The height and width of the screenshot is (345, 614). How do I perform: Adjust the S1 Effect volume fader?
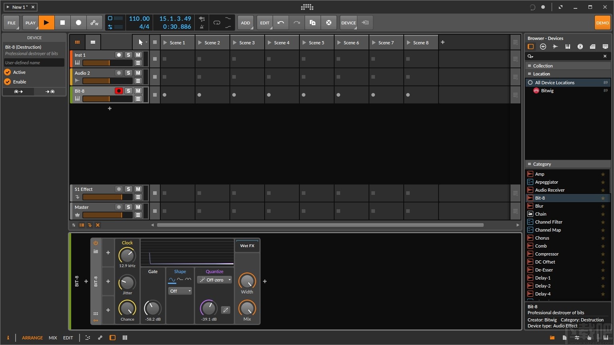pos(107,197)
